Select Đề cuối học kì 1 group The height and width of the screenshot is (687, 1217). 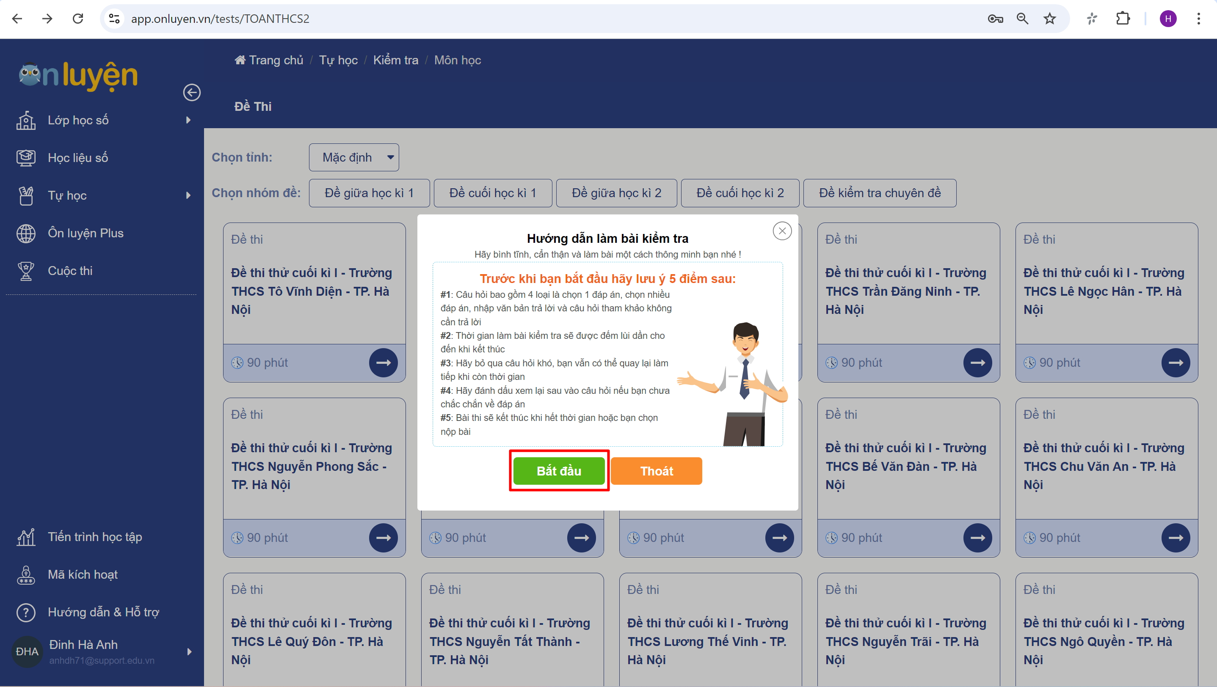(x=493, y=193)
